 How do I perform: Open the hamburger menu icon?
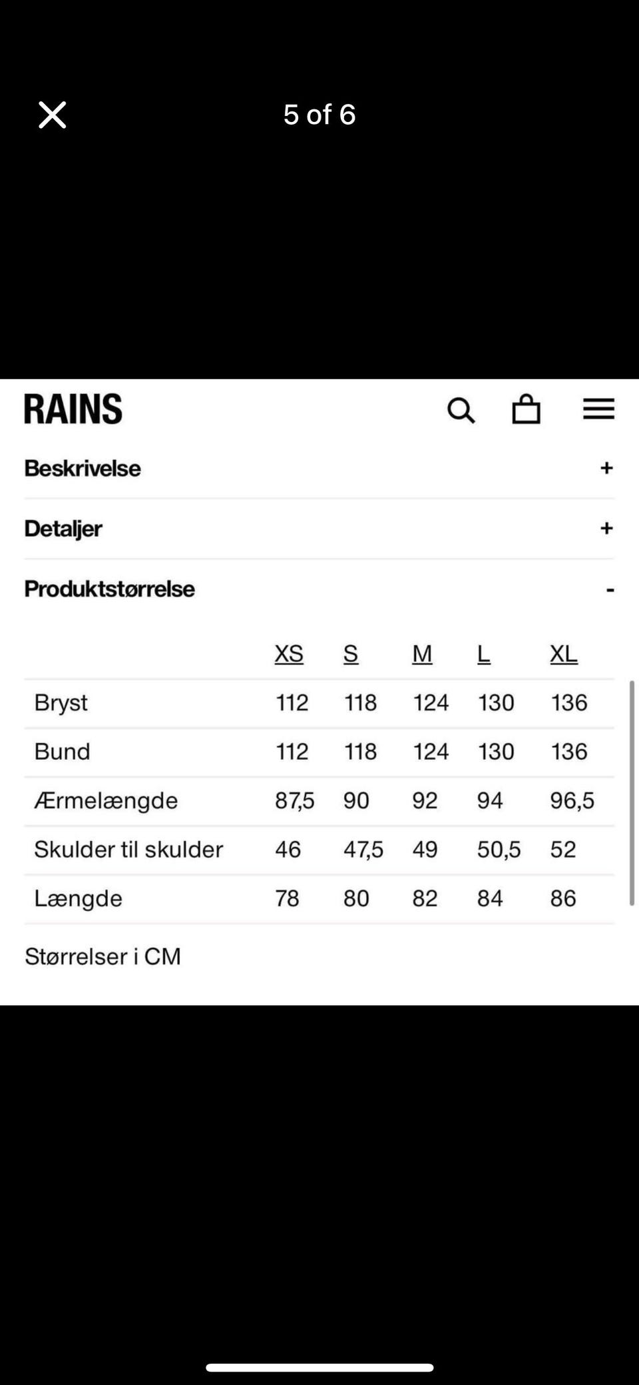pos(598,409)
